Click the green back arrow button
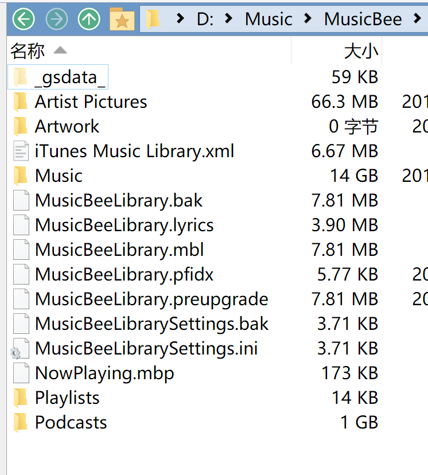This screenshot has width=428, height=475. click(24, 20)
